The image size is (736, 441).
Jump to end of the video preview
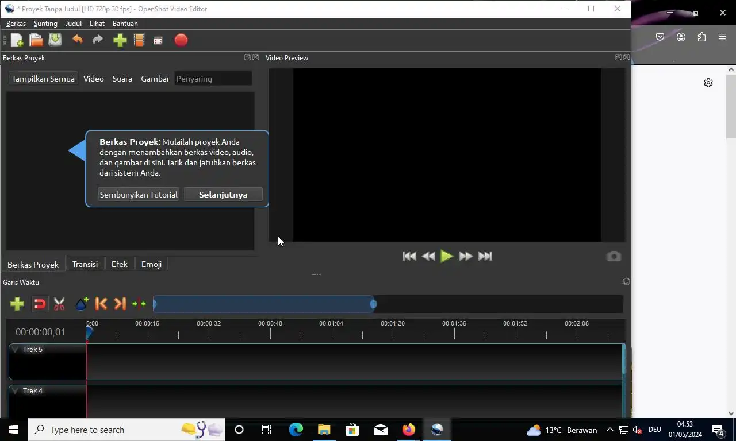485,256
